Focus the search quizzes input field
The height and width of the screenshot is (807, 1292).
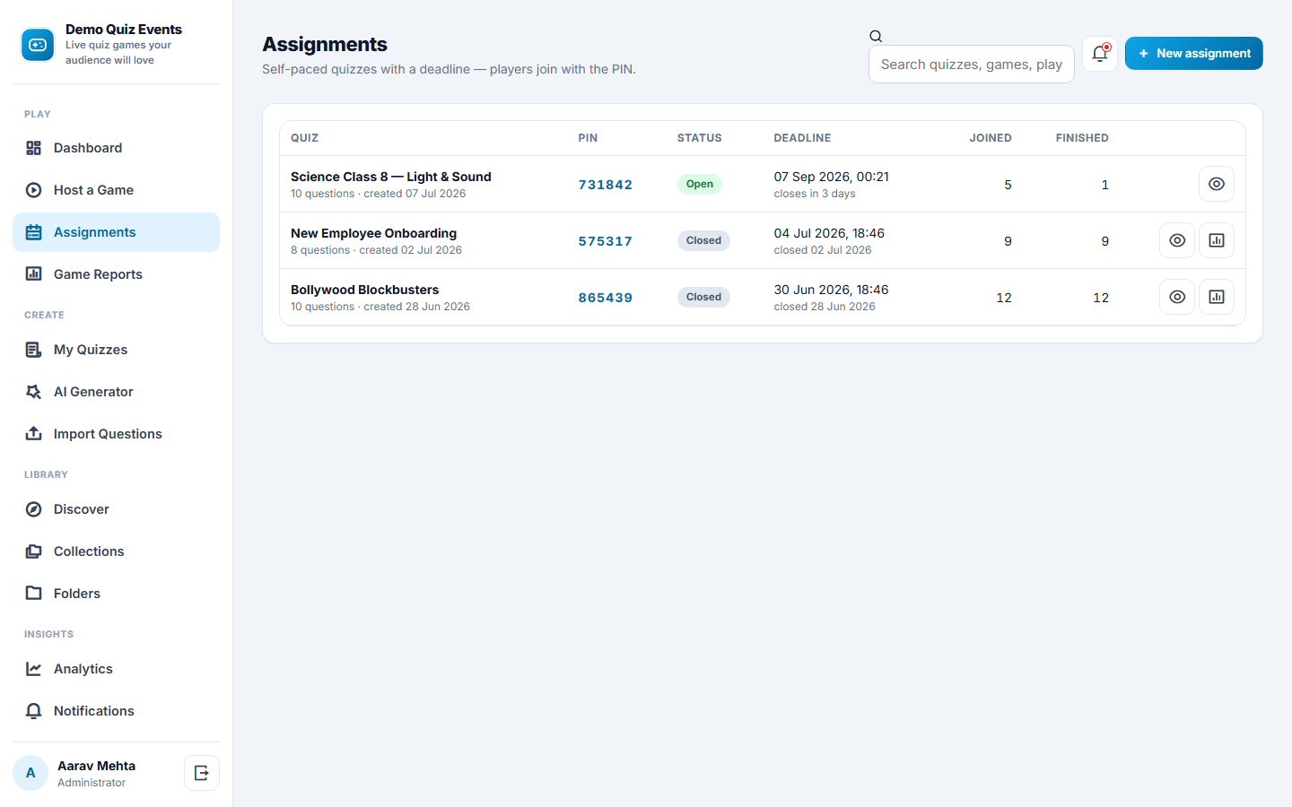(972, 65)
